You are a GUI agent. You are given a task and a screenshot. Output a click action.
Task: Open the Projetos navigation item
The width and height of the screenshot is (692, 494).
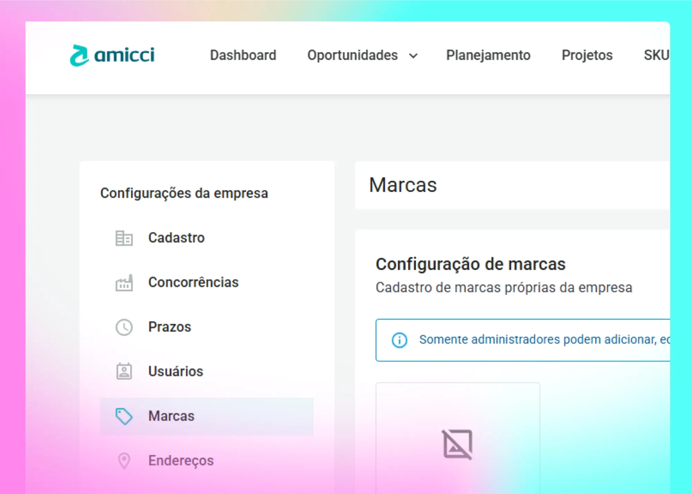coord(587,55)
